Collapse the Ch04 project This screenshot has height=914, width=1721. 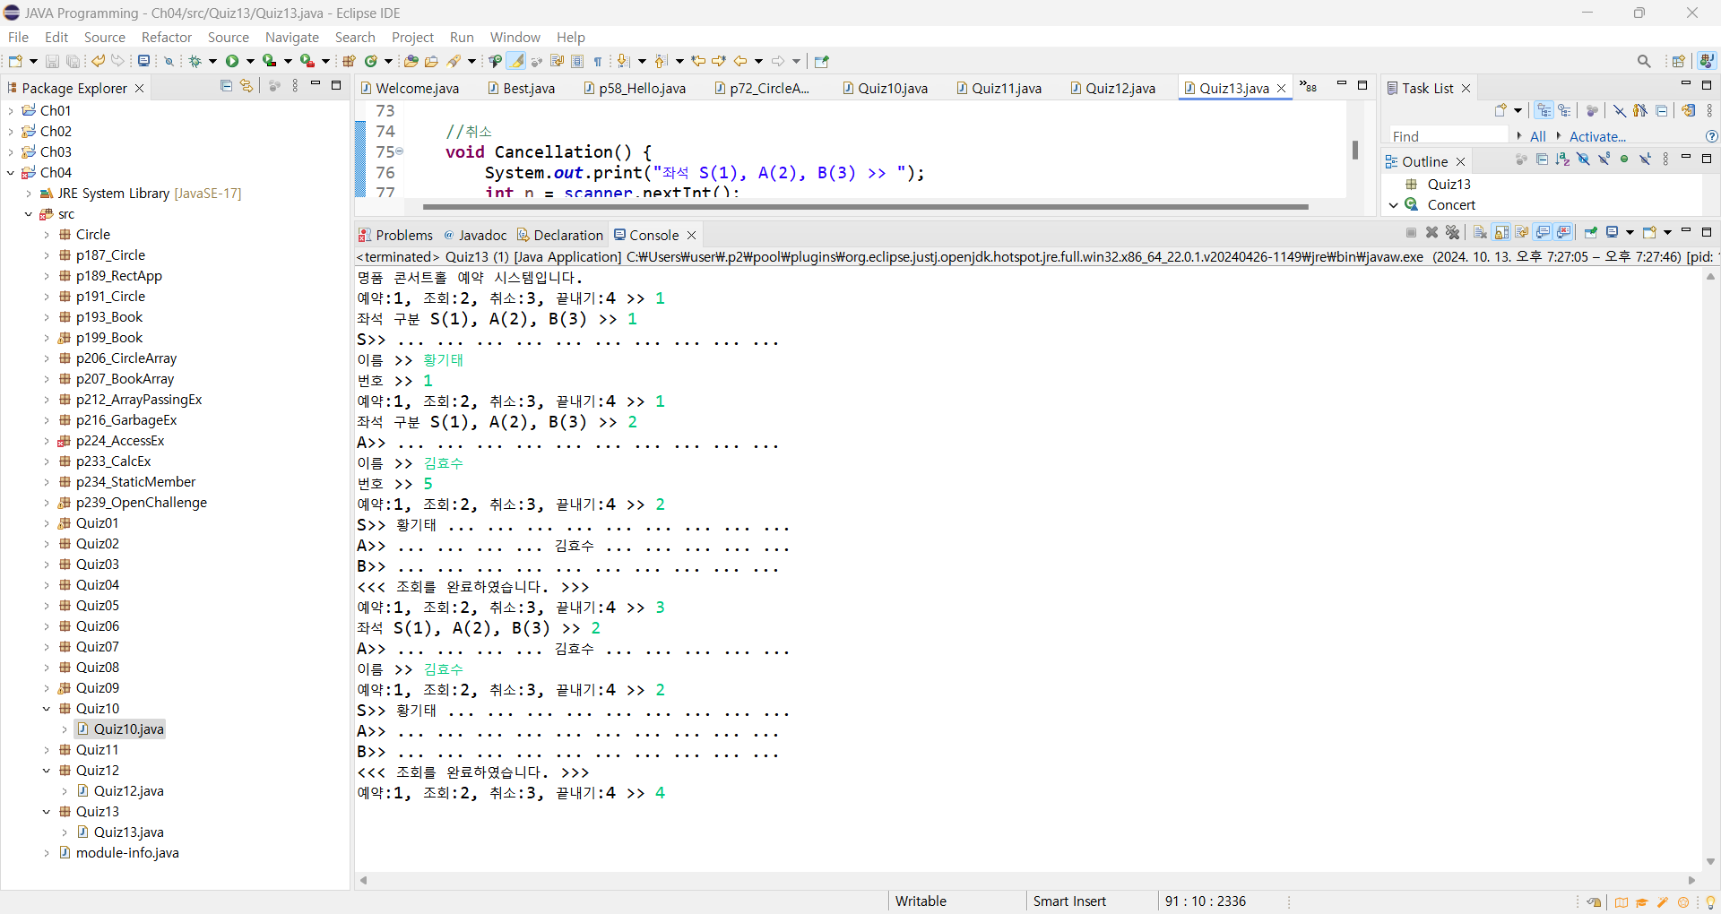11,172
